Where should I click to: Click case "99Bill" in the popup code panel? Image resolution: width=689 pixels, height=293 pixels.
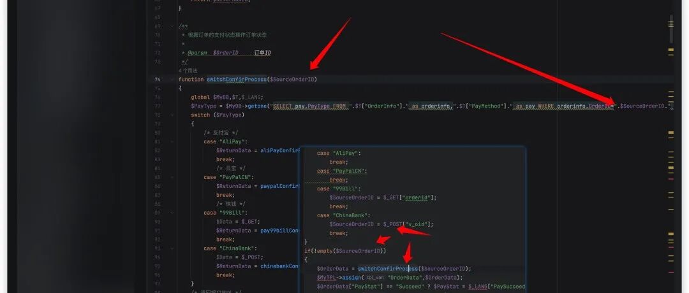[339, 189]
